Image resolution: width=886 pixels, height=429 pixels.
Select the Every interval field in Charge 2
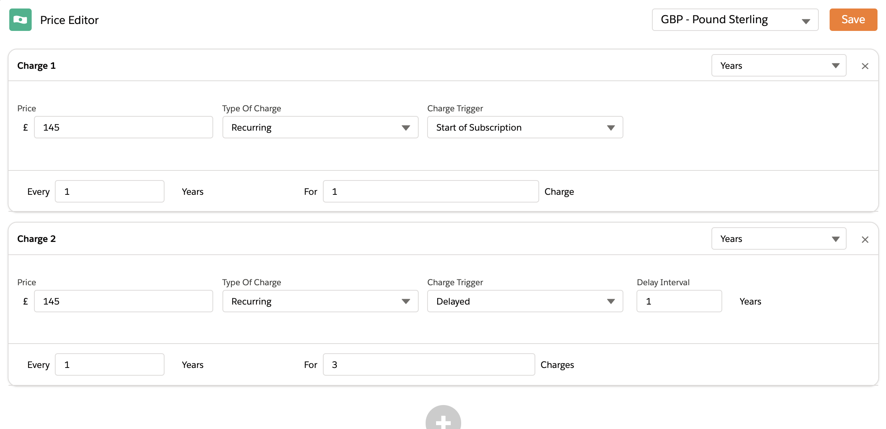[x=110, y=365]
